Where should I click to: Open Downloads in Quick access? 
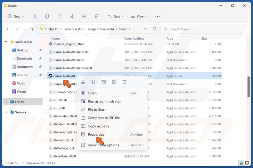point(24,59)
